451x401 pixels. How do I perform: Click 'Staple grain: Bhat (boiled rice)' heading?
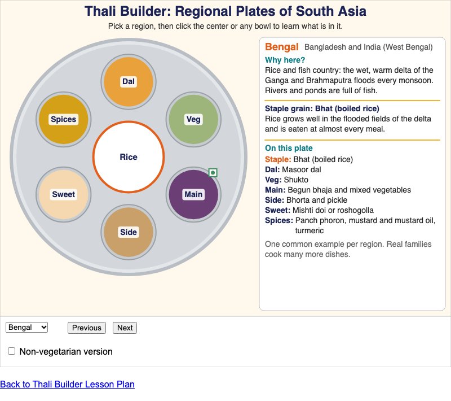322,108
